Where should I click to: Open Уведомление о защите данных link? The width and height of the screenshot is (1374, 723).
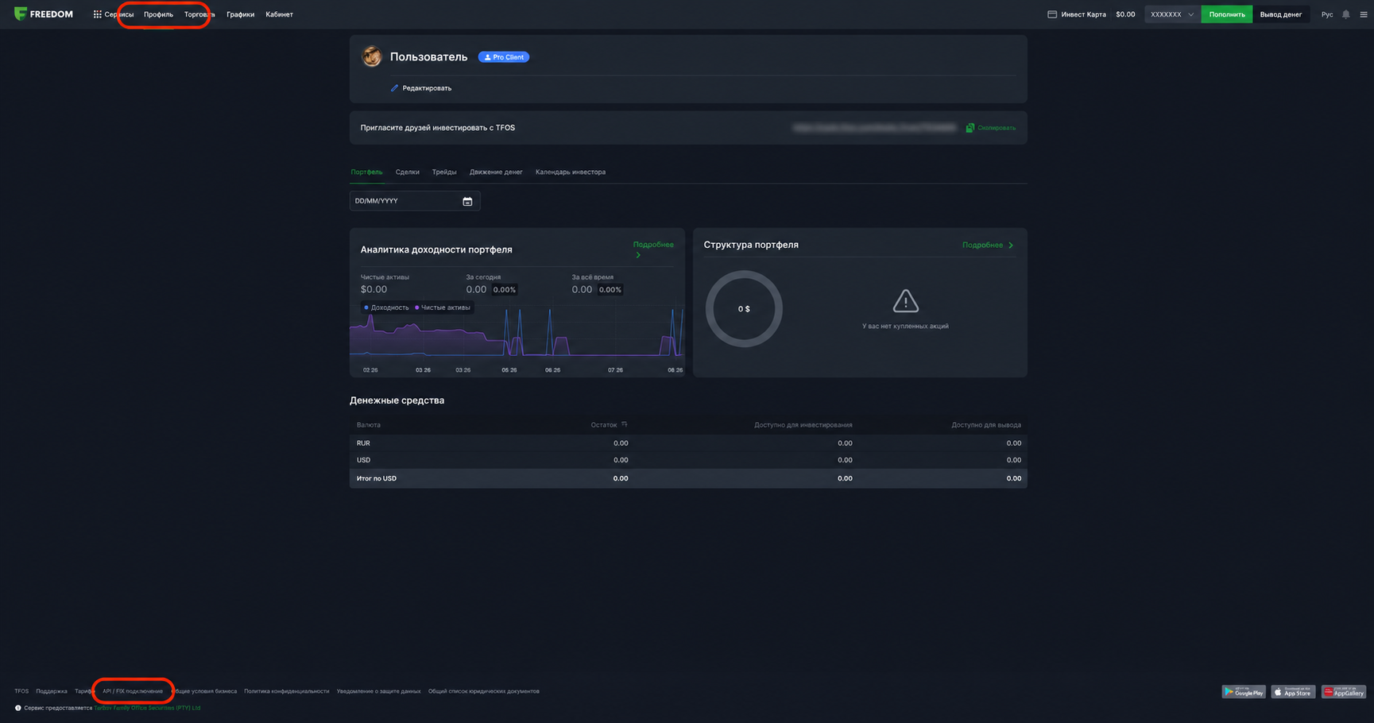point(378,691)
